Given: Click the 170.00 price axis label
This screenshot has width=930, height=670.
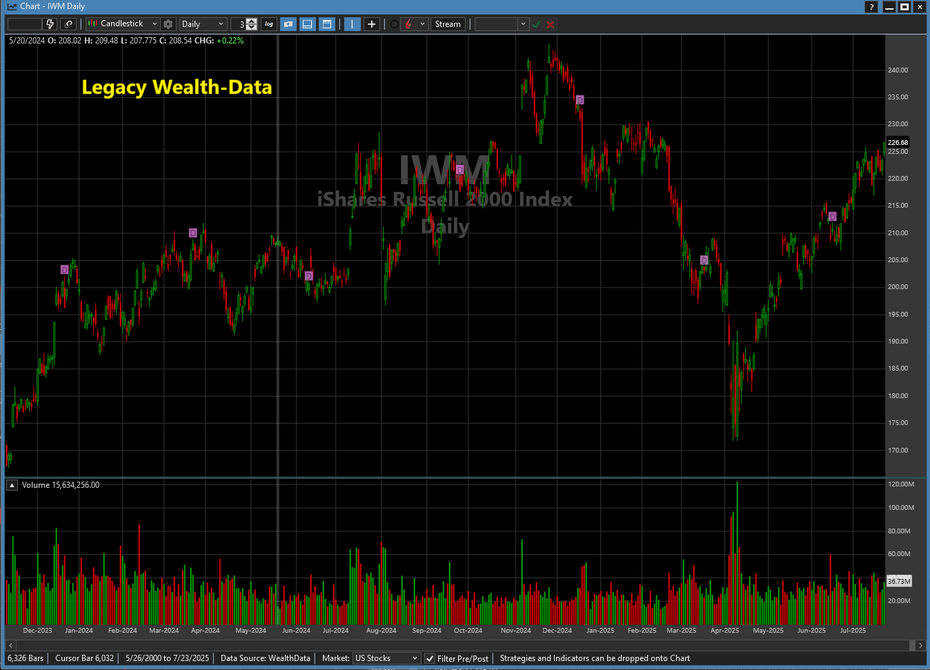Looking at the screenshot, I should (898, 451).
